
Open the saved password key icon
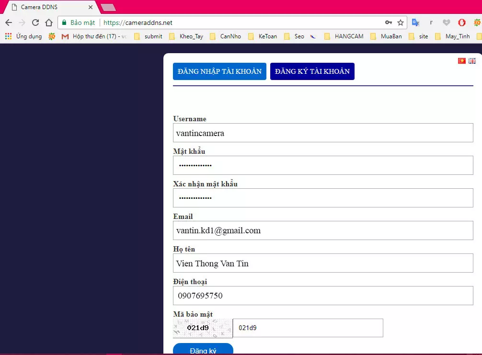coord(389,23)
